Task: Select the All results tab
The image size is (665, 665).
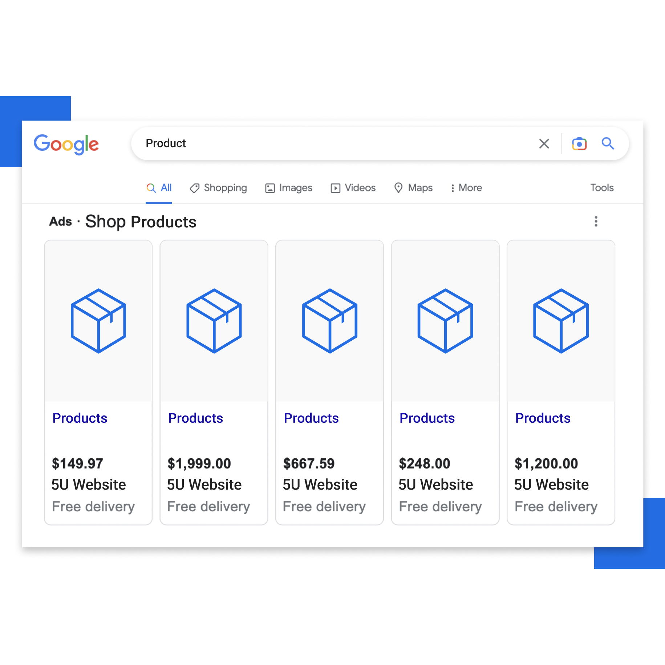Action: (159, 188)
